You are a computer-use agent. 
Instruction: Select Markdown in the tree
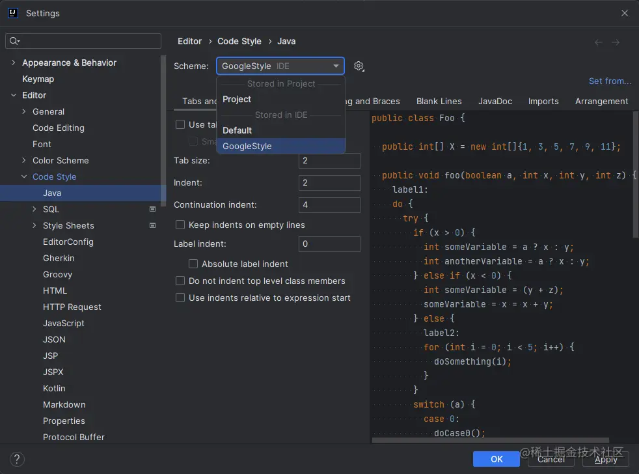pos(64,404)
